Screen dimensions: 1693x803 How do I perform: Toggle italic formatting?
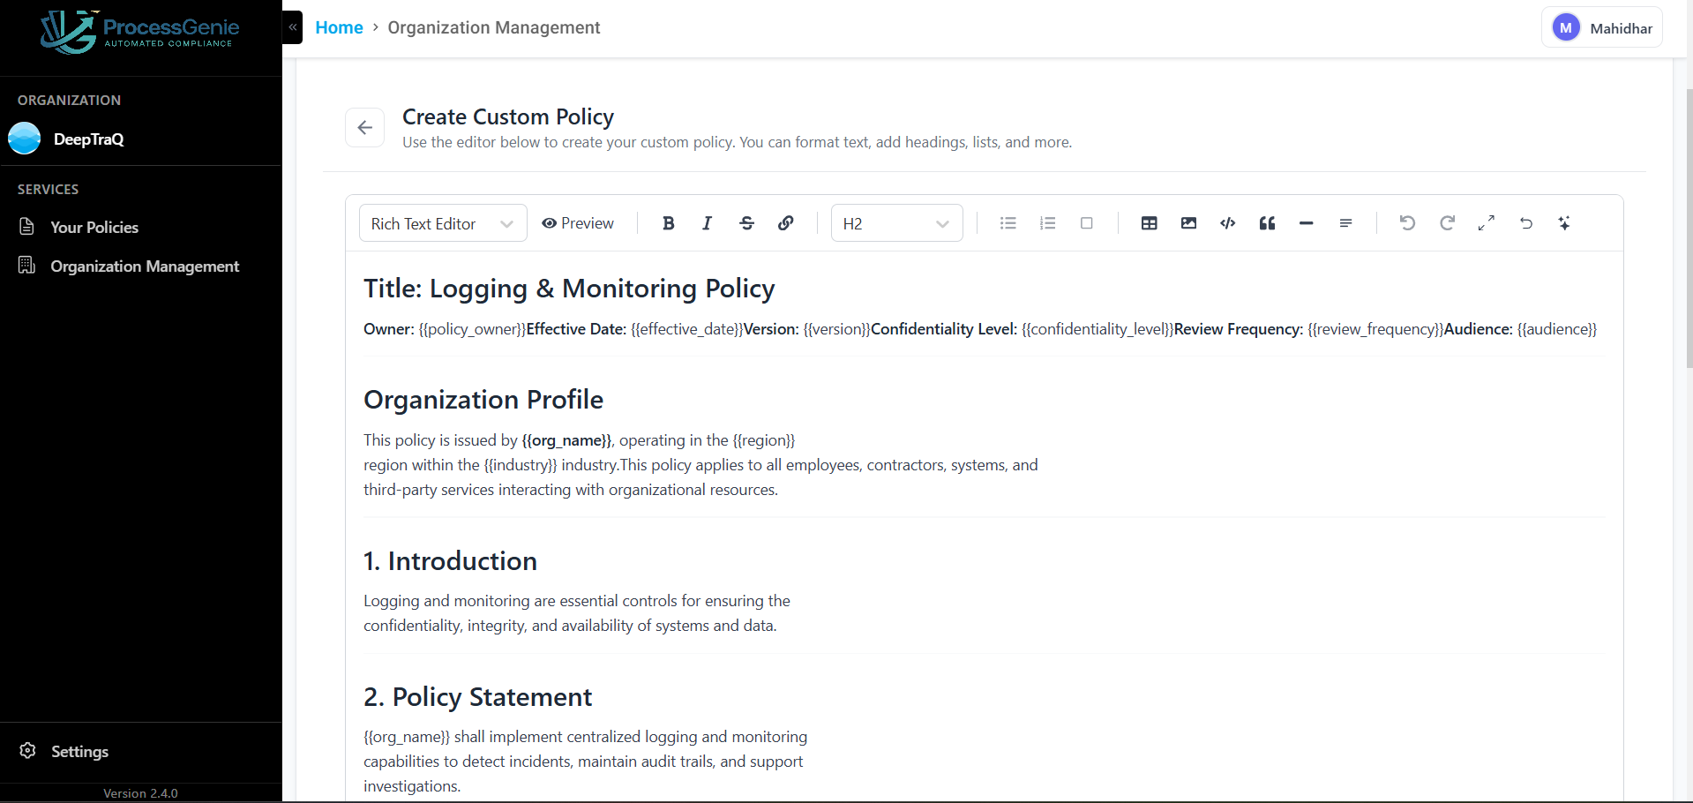[708, 223]
